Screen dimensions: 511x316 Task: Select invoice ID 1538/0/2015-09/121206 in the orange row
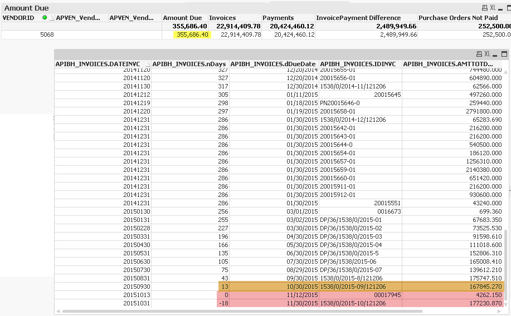[x=353, y=287]
